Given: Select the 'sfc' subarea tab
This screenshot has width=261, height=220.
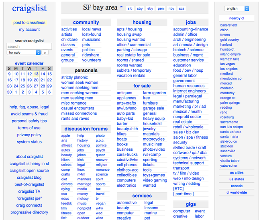Looking at the screenshot, I should (130, 8).
